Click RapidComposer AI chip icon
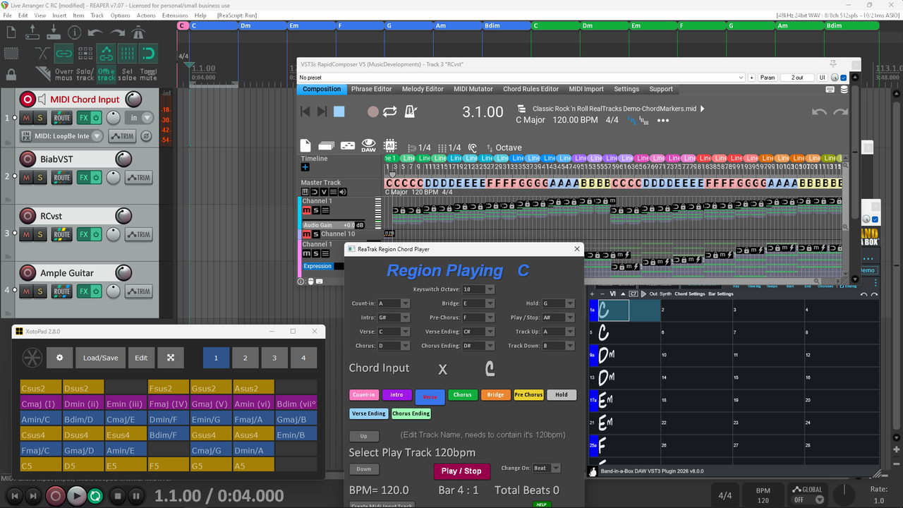This screenshot has width=903, height=508. point(389,145)
